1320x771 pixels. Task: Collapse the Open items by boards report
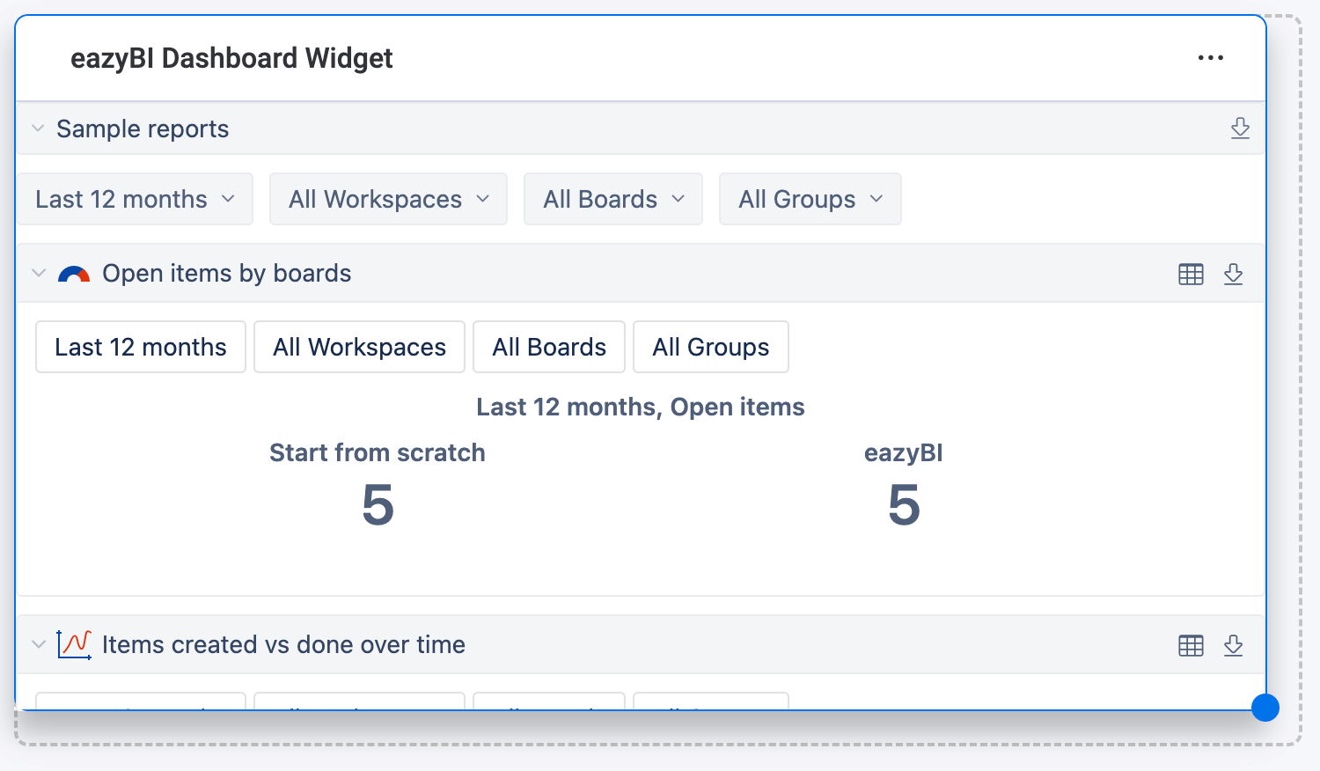[x=38, y=274]
